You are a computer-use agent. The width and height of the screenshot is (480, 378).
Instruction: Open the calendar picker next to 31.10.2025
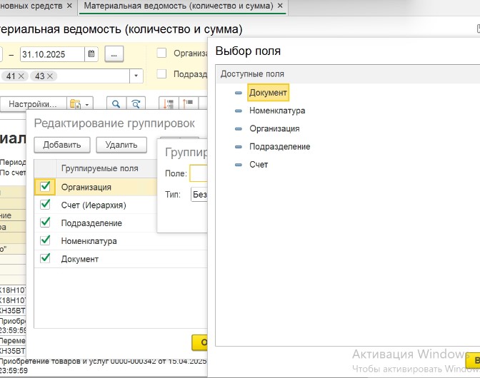click(x=91, y=53)
